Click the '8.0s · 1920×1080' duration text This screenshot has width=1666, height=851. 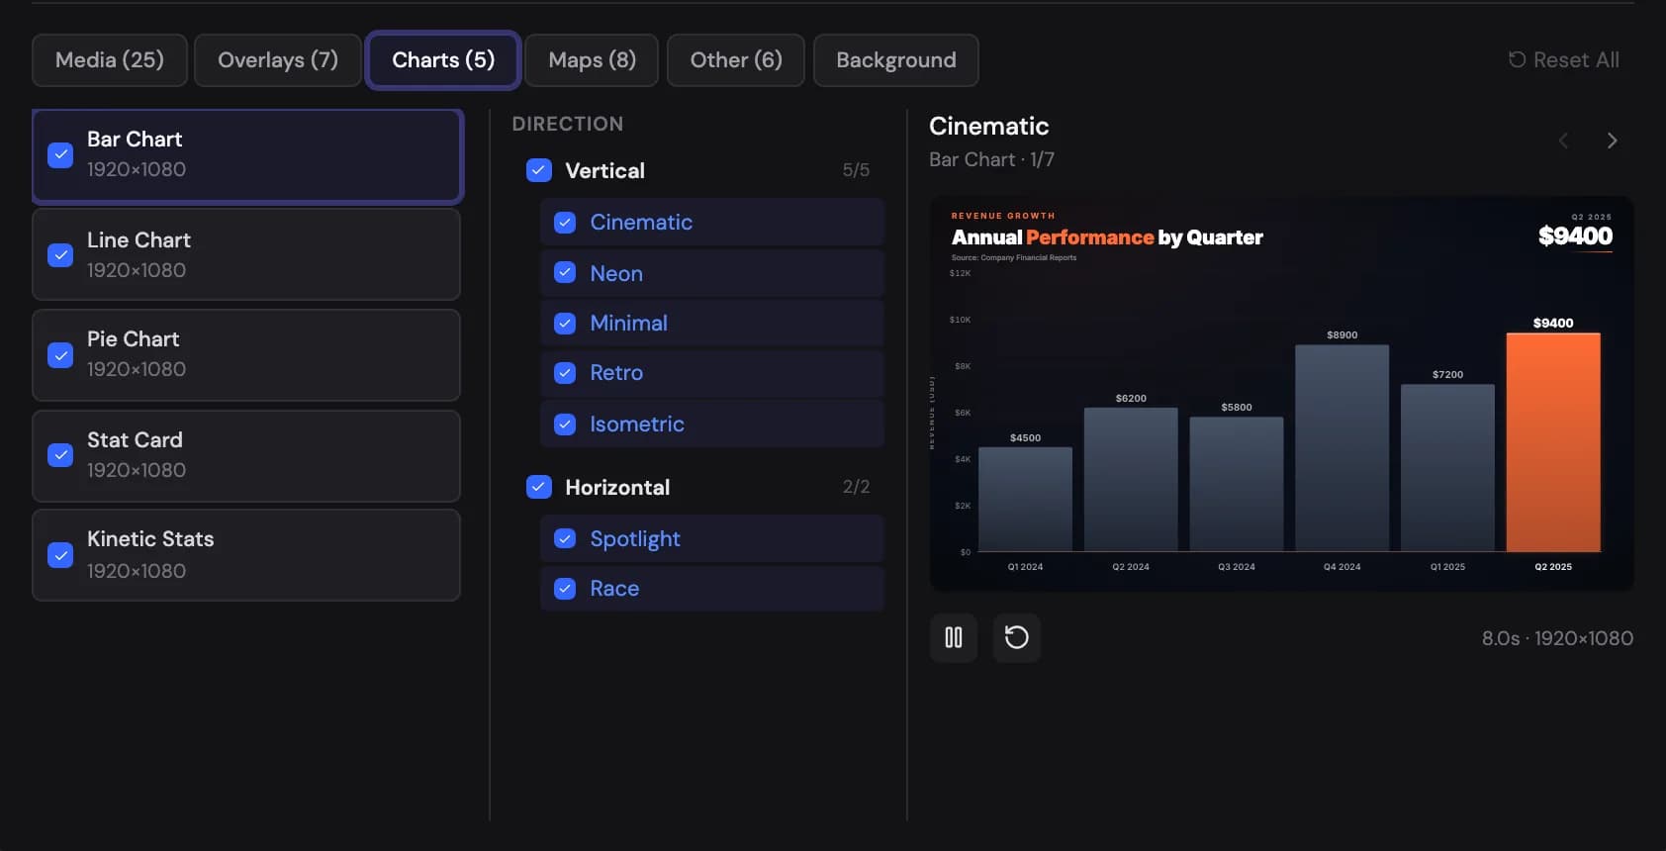(x=1557, y=638)
